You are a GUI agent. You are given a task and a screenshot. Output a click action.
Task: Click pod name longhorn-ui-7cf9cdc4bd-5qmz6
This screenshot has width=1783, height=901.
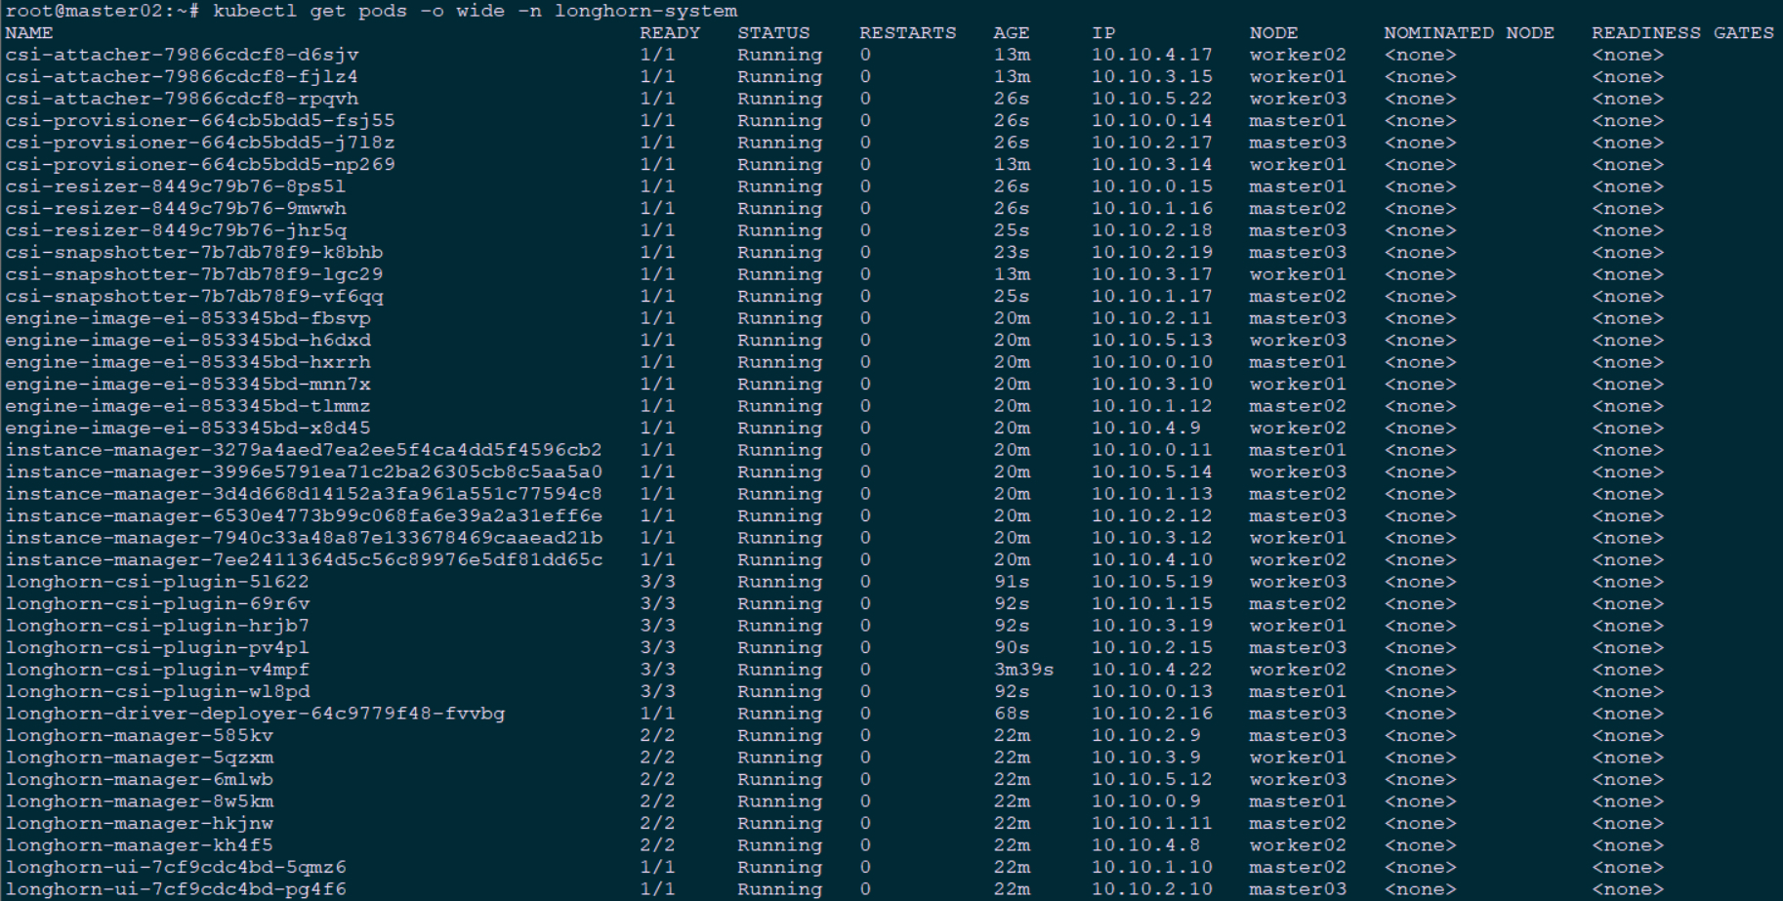[x=176, y=868]
